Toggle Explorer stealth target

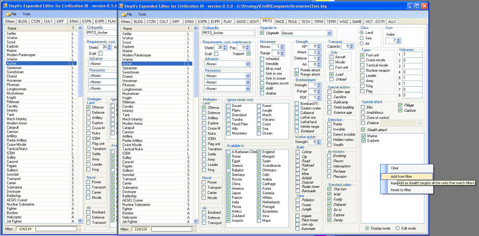click(364, 141)
